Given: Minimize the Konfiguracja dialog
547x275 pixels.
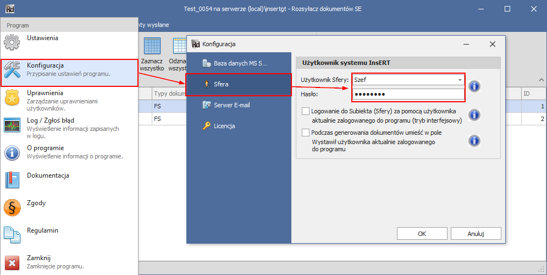Looking at the screenshot, I should tap(466, 44).
